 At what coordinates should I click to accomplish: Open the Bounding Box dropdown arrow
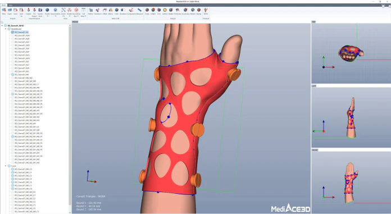point(78,16)
